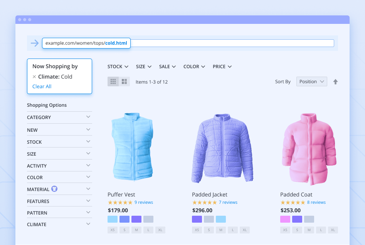Click the shirt icon next to Material

point(54,189)
